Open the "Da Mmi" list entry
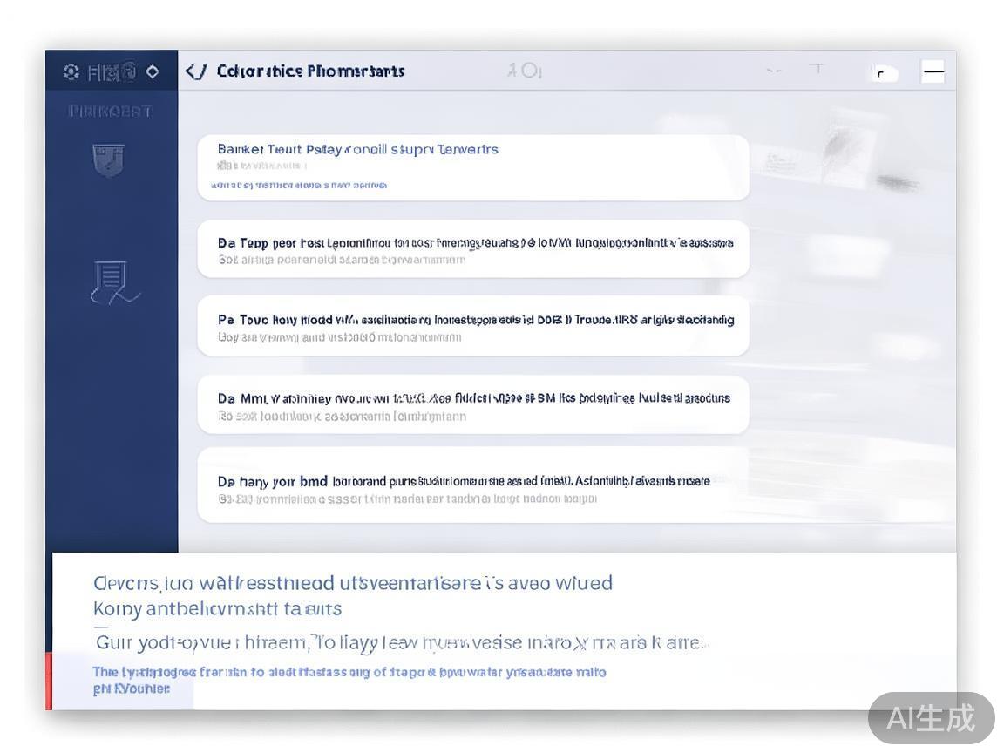Screen dimensions: 1004x753 [472, 405]
